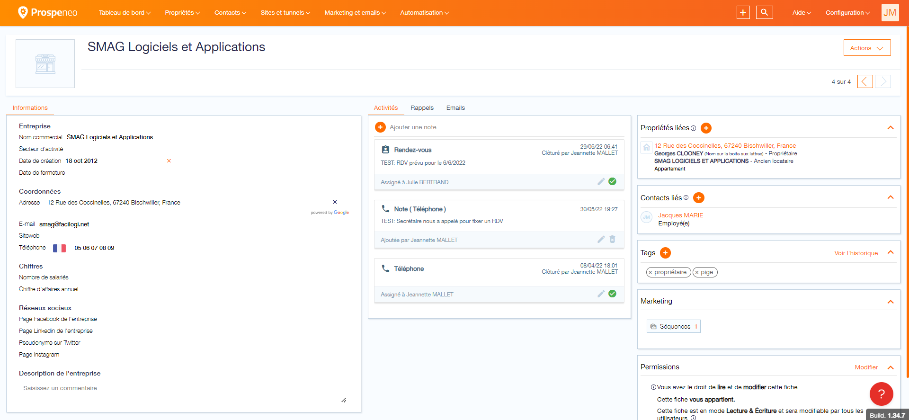Clear the creation date red cross
The image size is (909, 420).
point(169,161)
